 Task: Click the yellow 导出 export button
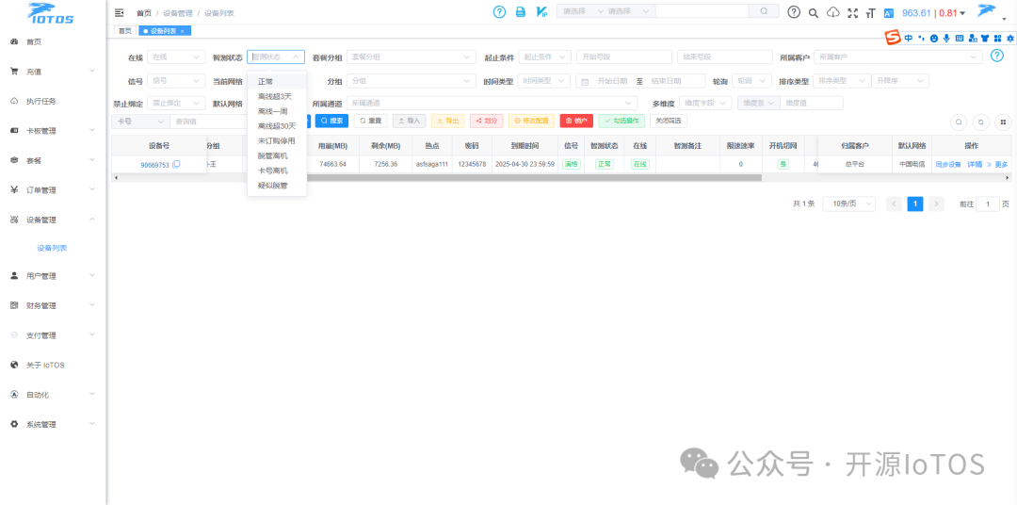click(447, 121)
